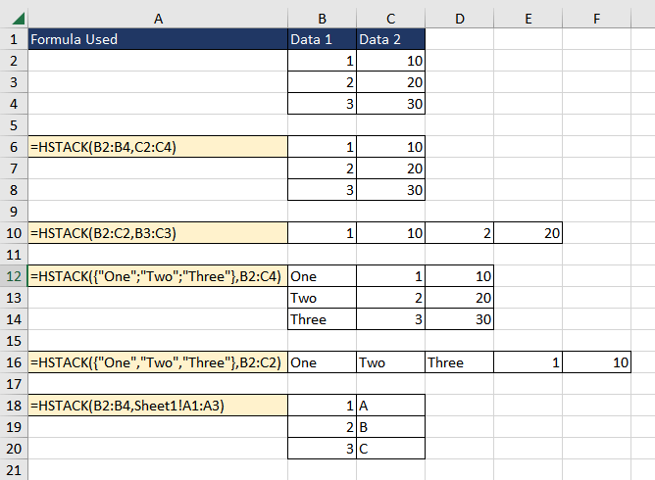
Task: Click the 'Formula Used' header cell
Action: (158, 39)
